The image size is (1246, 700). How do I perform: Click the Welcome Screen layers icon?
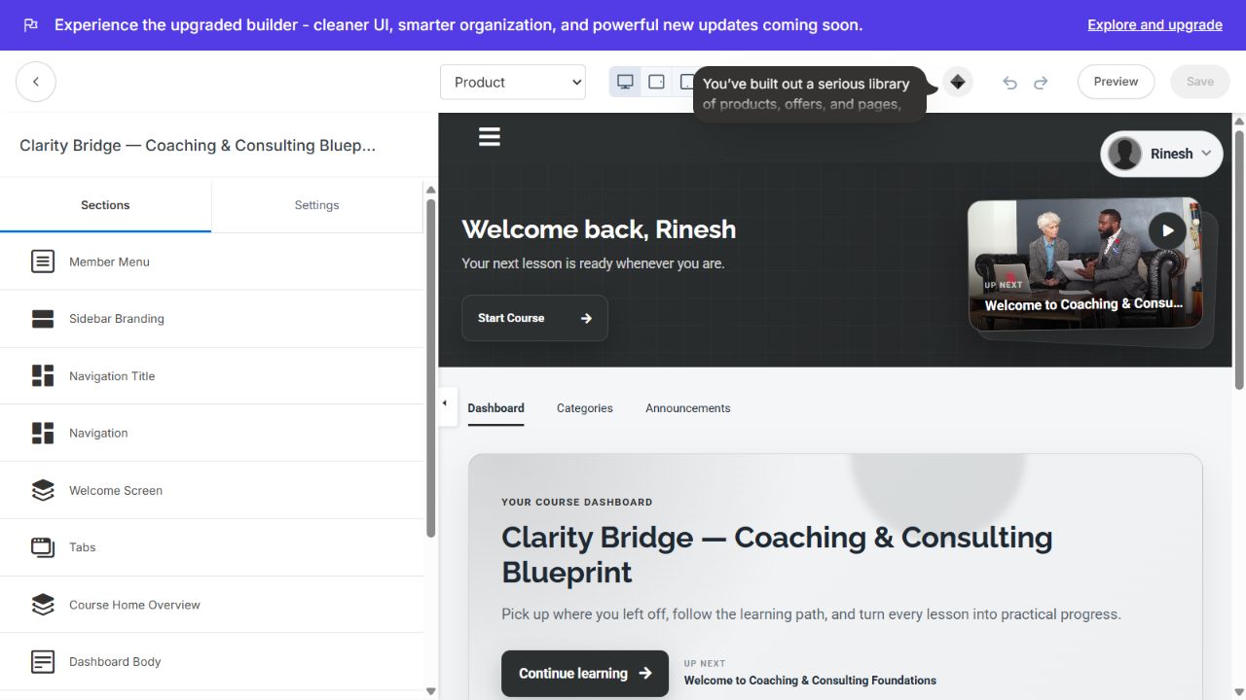point(43,490)
